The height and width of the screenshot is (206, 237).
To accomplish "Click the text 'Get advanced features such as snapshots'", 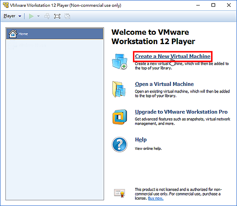I will [x=169, y=119].
